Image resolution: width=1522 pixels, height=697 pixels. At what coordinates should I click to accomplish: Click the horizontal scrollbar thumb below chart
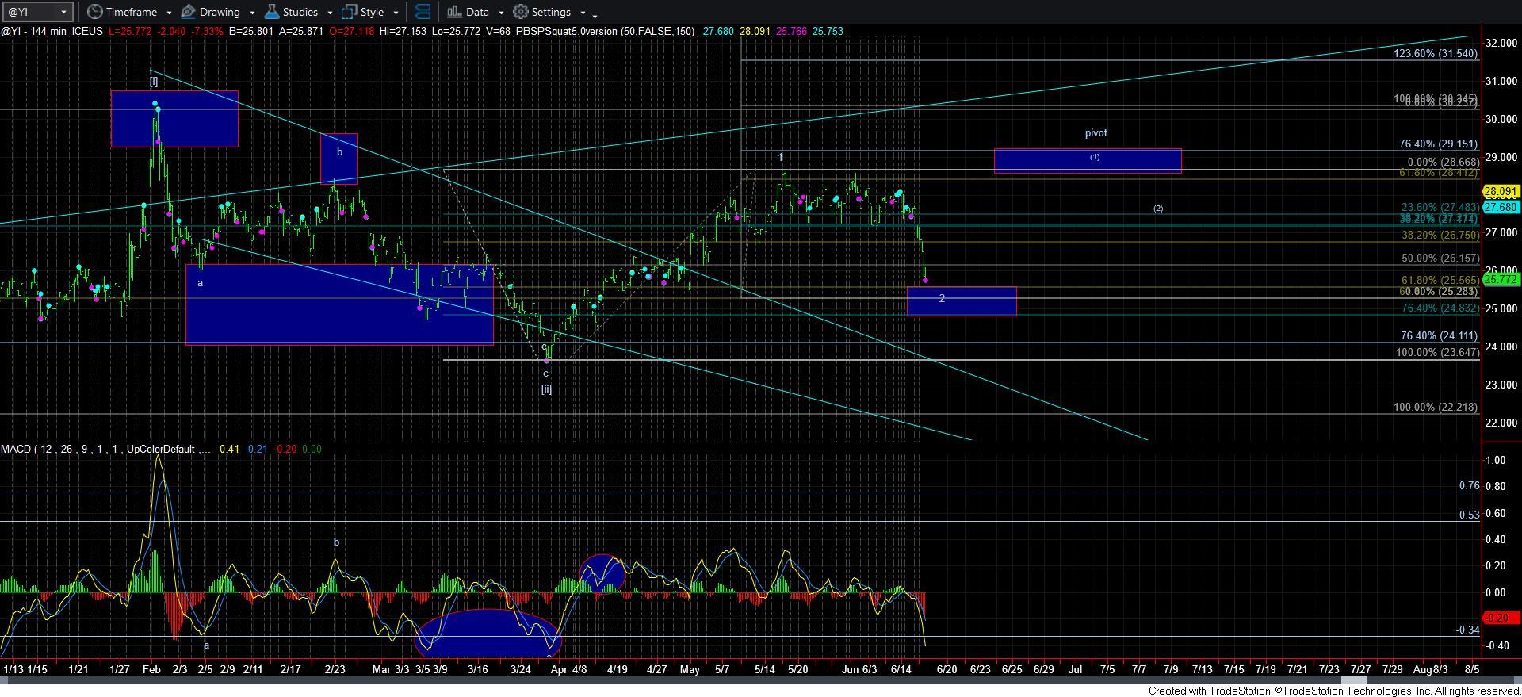tap(1355, 680)
